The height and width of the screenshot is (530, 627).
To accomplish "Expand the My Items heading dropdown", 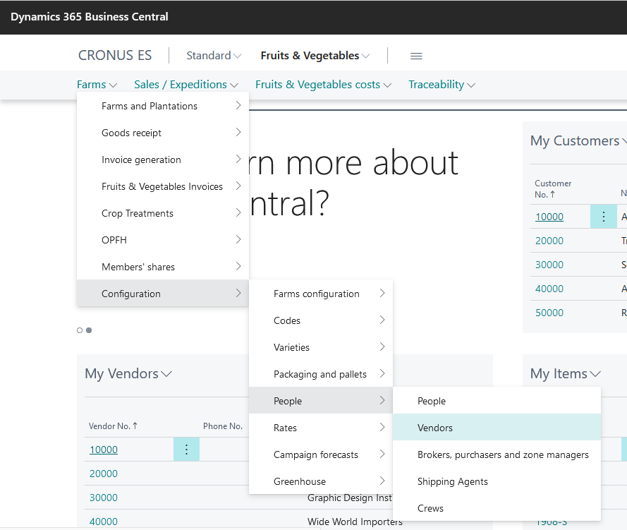I will [566, 373].
